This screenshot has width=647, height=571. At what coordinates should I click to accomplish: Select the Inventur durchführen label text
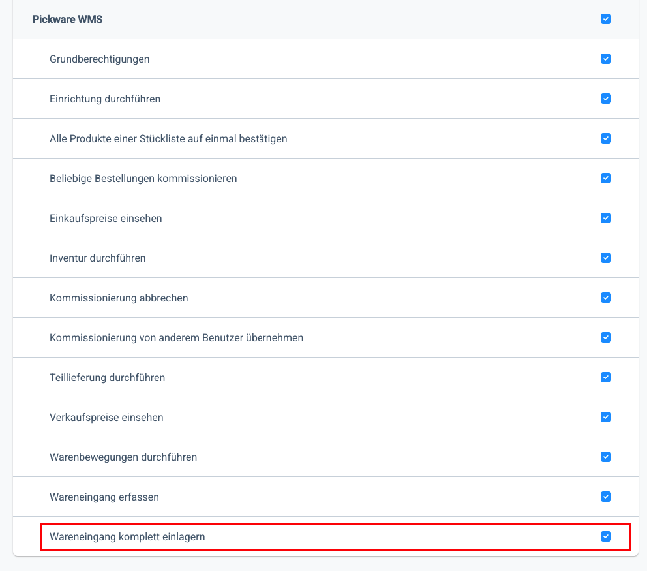tap(97, 258)
